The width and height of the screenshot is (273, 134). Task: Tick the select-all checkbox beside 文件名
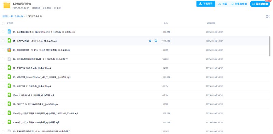tap(3, 23)
